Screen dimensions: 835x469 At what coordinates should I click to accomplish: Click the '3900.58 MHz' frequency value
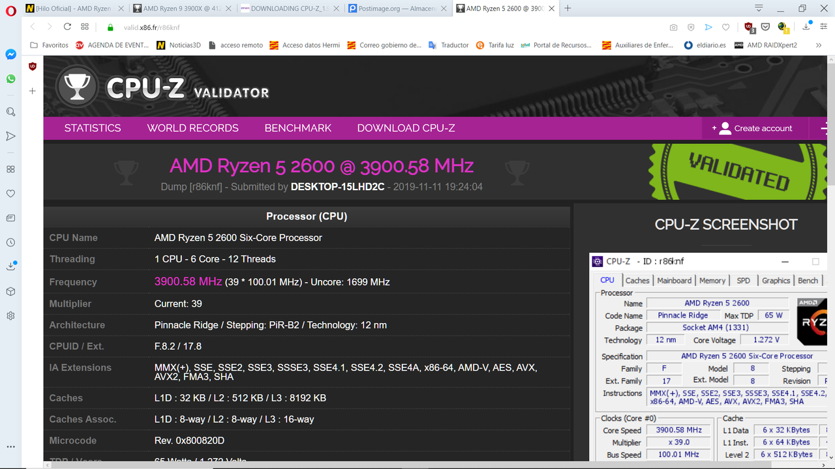coord(188,281)
